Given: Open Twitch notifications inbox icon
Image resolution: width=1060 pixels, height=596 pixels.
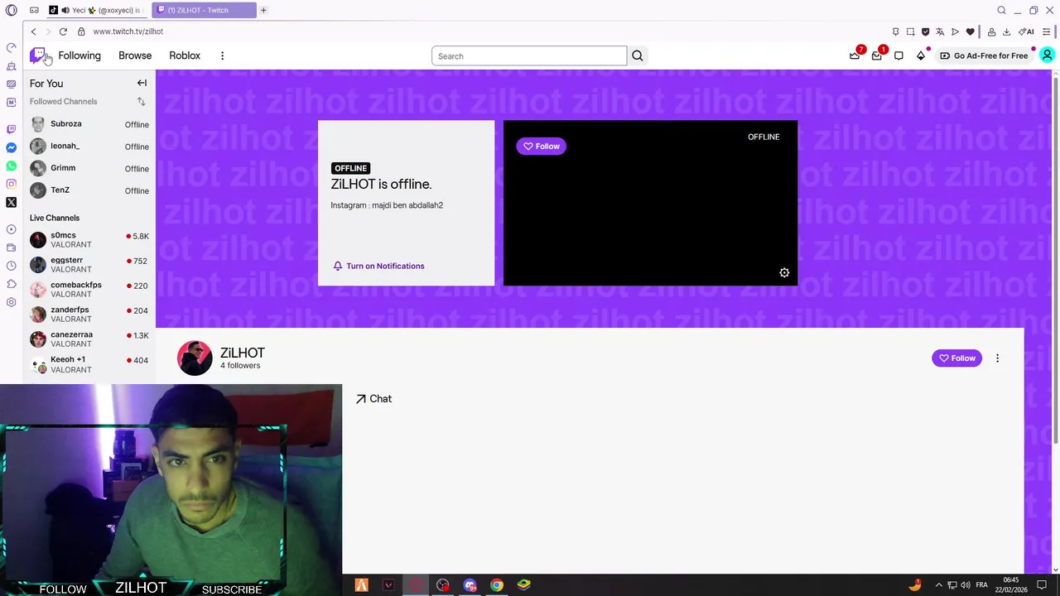Looking at the screenshot, I should click(877, 55).
